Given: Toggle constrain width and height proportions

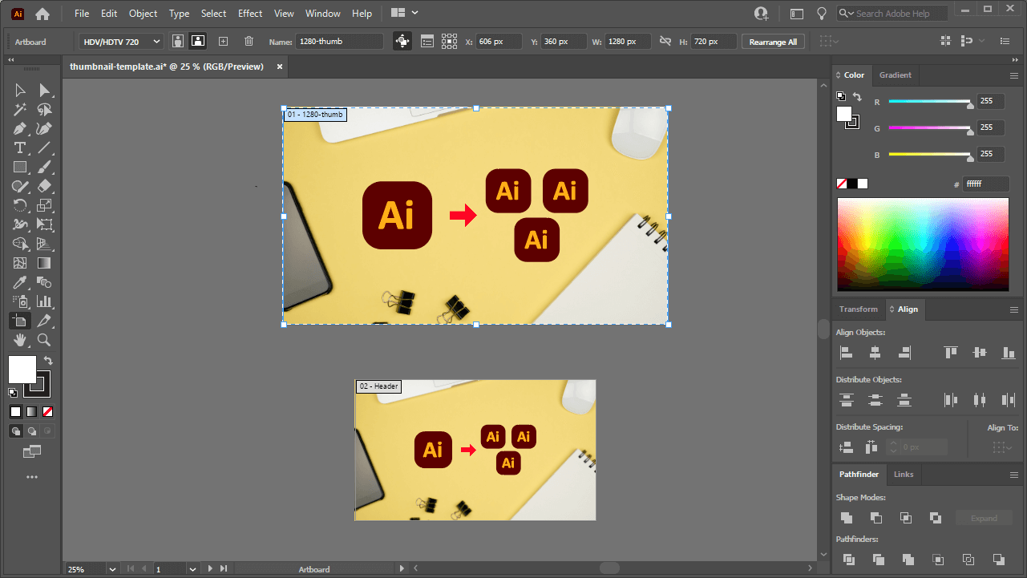Looking at the screenshot, I should [665, 42].
